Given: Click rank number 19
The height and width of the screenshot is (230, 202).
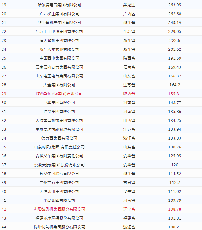Looking at the screenshot, I should click(4, 5).
